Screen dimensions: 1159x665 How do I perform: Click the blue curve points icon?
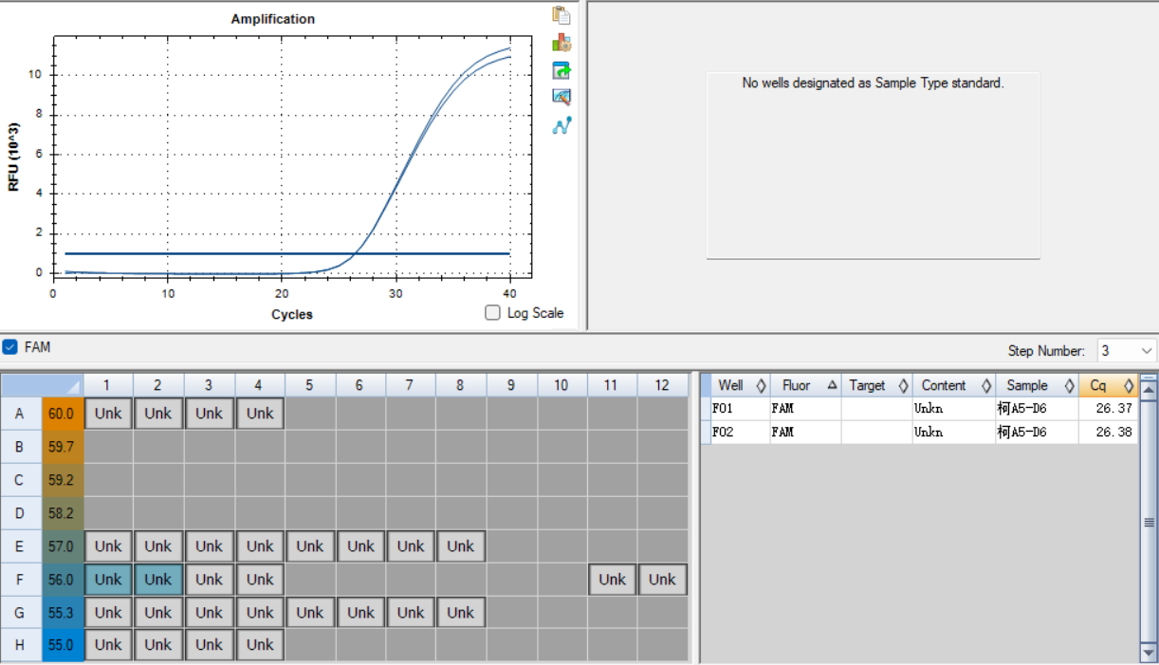coord(561,125)
